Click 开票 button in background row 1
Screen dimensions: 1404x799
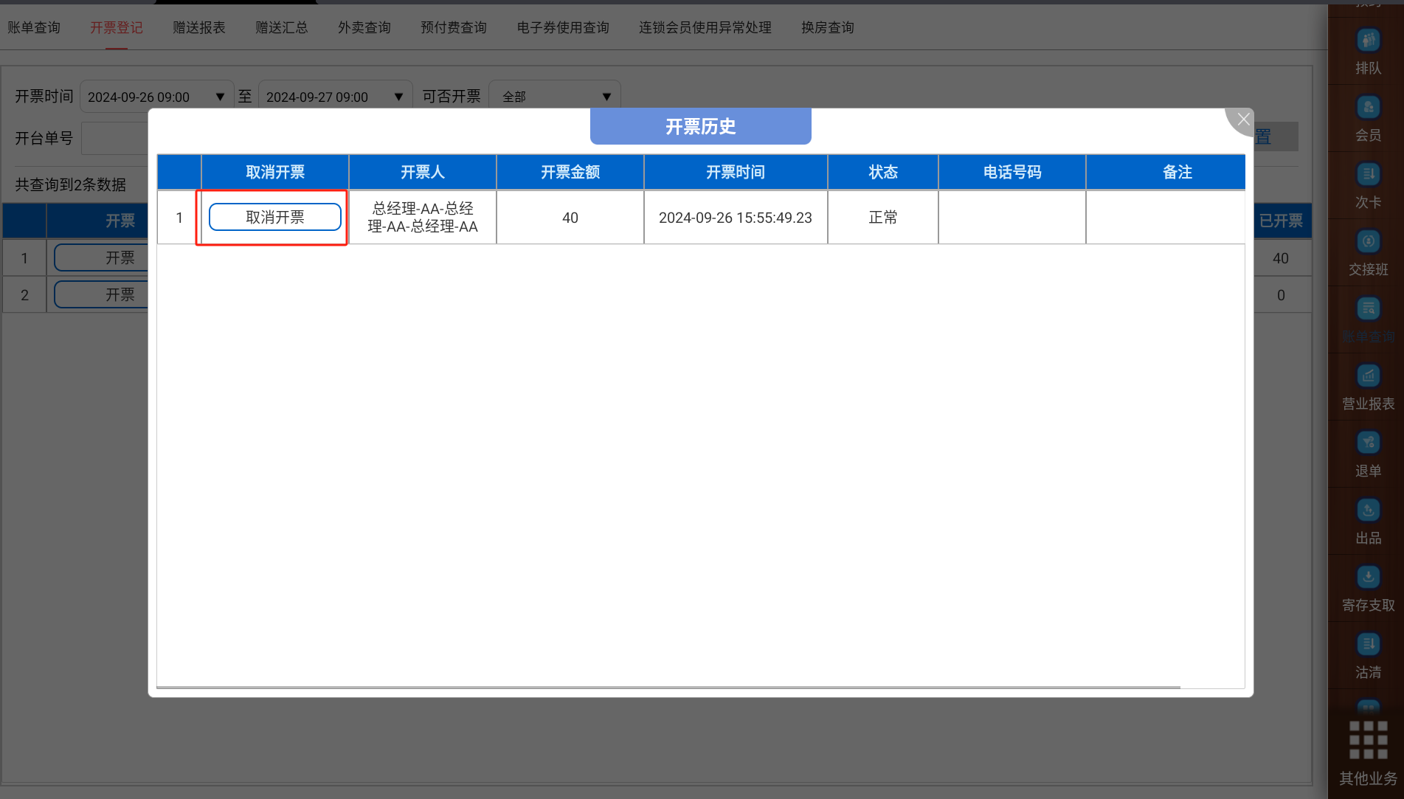pyautogui.click(x=101, y=257)
